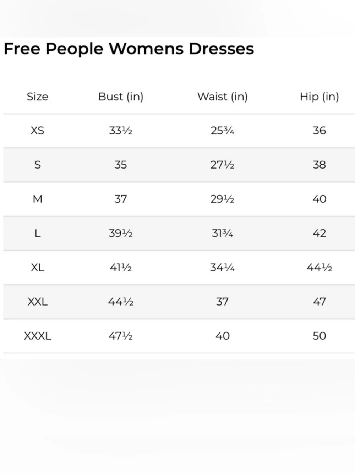The image size is (355, 473).
Task: Click the XXL bust value 44½
Action: pos(121,302)
